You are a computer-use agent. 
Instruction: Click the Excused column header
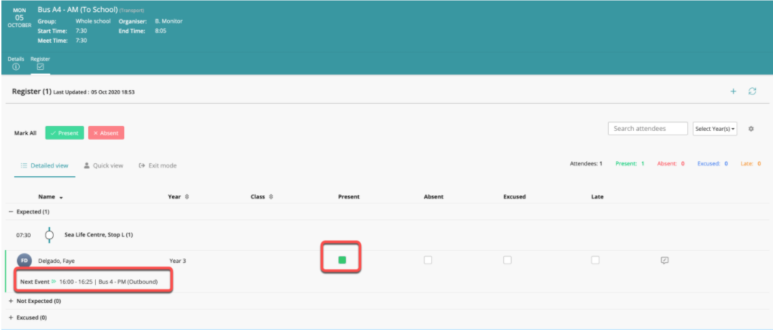[x=514, y=197]
